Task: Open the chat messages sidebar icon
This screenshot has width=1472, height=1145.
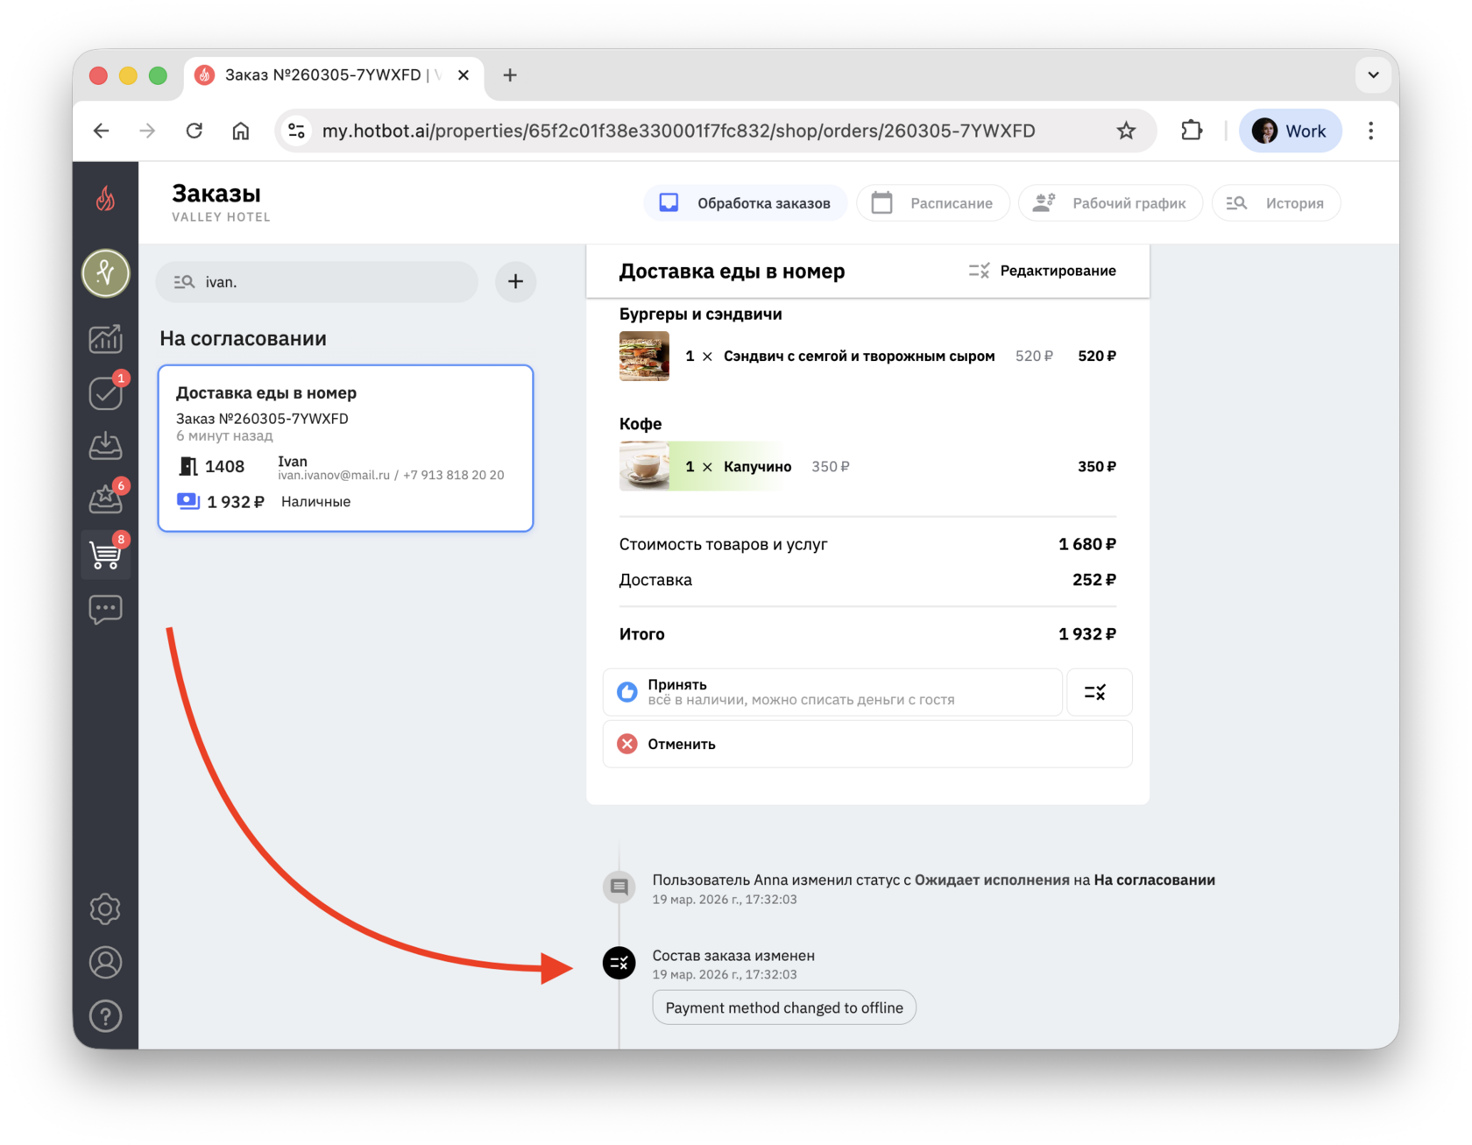Action: 106,609
